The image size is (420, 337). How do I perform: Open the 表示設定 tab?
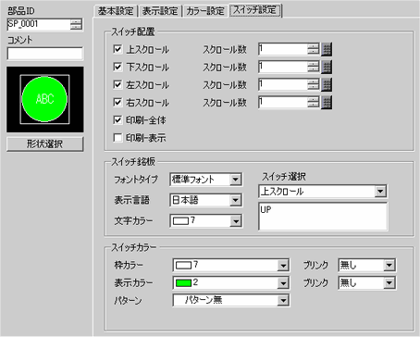coord(160,11)
